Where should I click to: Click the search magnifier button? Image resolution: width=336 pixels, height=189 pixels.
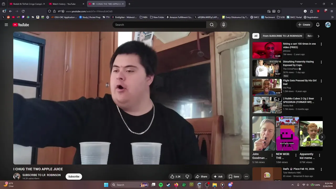pyautogui.click(x=212, y=25)
